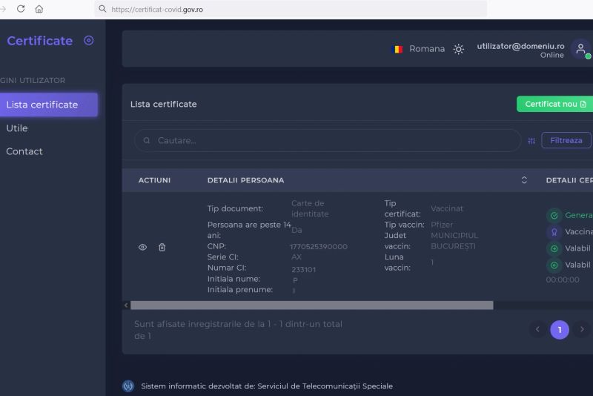Click the eye icon to view certificate
The image size is (593, 396).
[143, 247]
